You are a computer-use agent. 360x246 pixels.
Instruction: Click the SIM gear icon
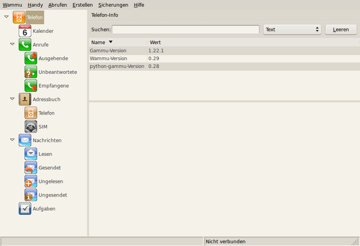tap(31, 127)
